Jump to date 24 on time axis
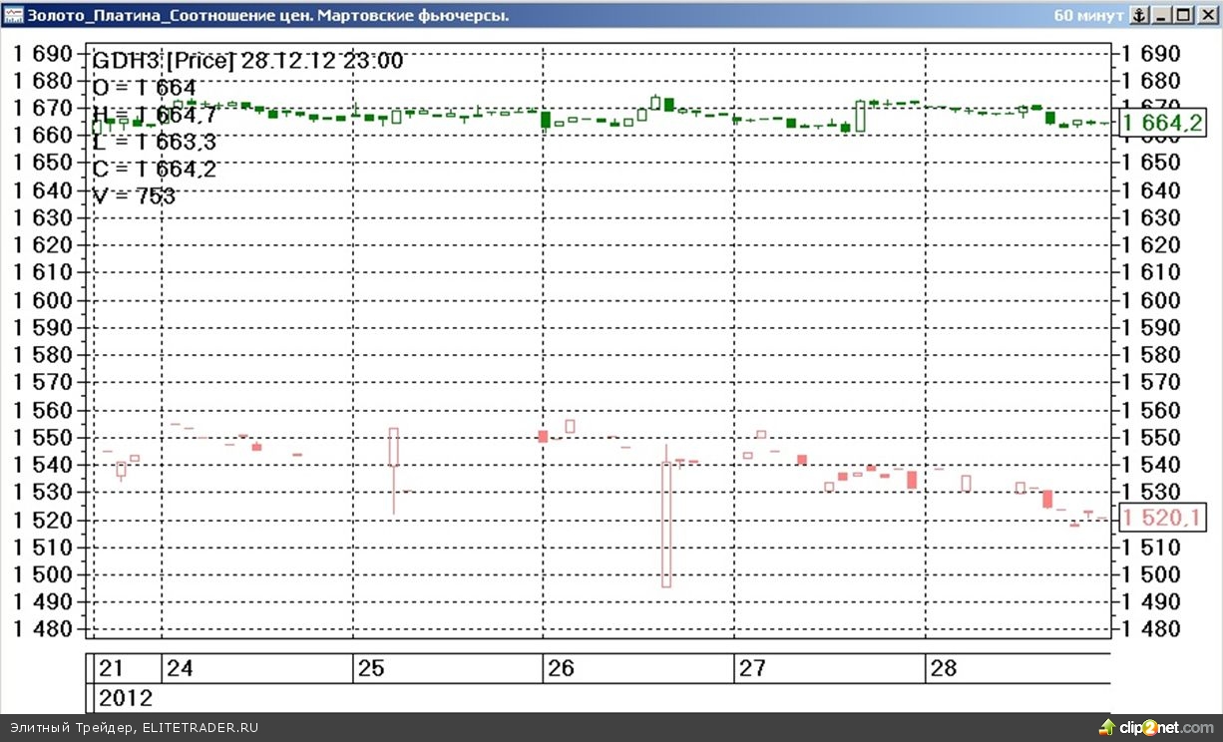Viewport: 1223px width, 742px height. click(180, 668)
